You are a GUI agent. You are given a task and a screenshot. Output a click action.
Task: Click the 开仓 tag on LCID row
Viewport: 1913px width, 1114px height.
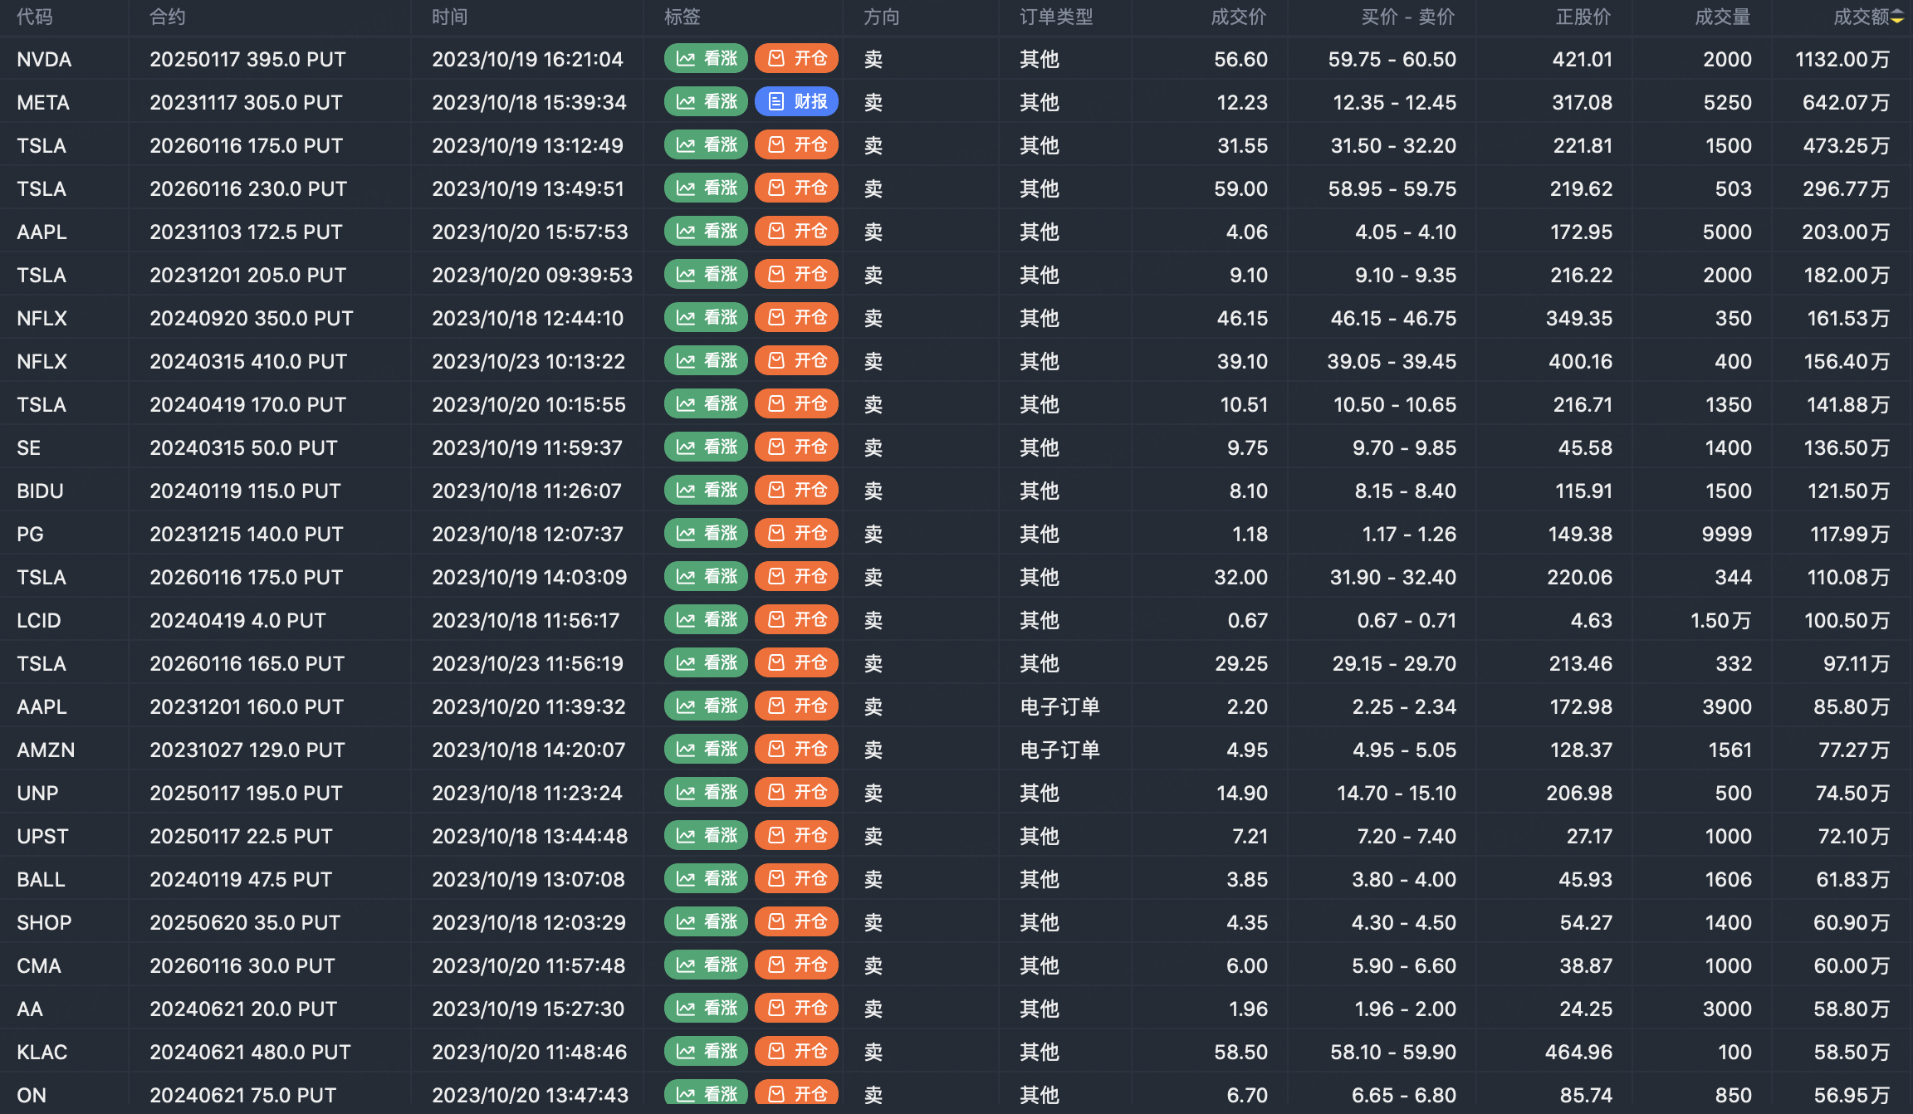pyautogui.click(x=796, y=620)
